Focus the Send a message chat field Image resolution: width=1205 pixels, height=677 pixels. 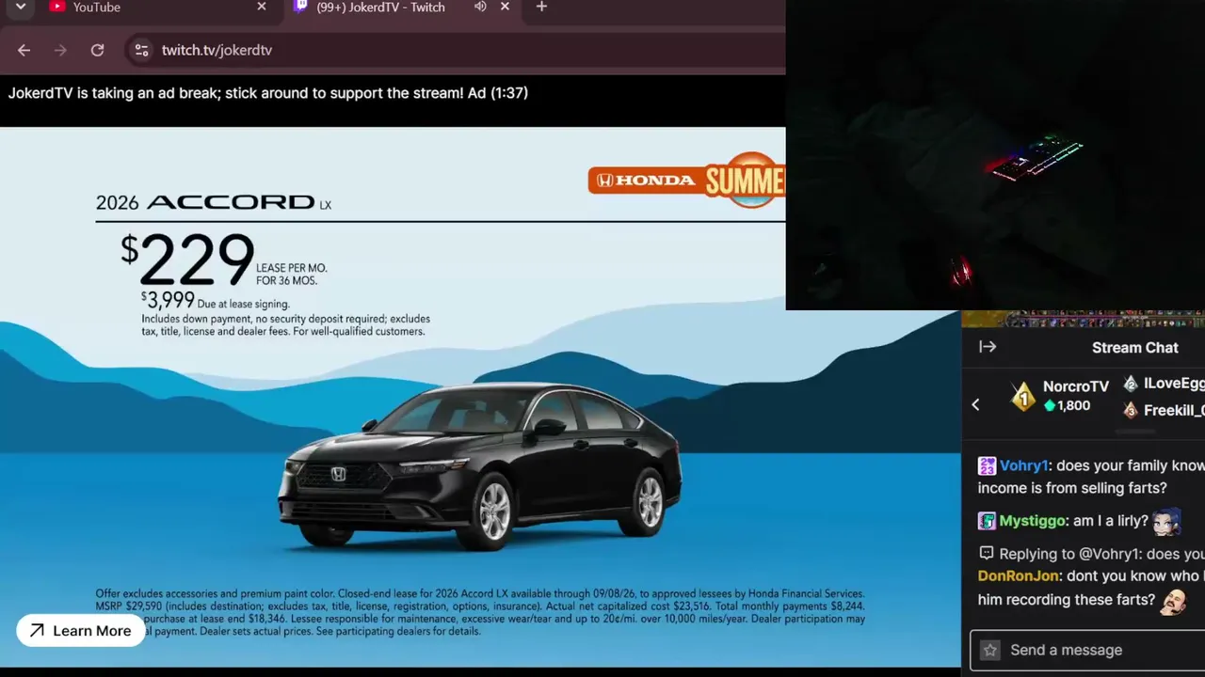pos(1087,650)
